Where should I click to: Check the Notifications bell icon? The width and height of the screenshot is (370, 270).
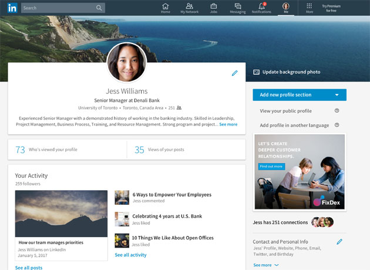click(x=261, y=8)
